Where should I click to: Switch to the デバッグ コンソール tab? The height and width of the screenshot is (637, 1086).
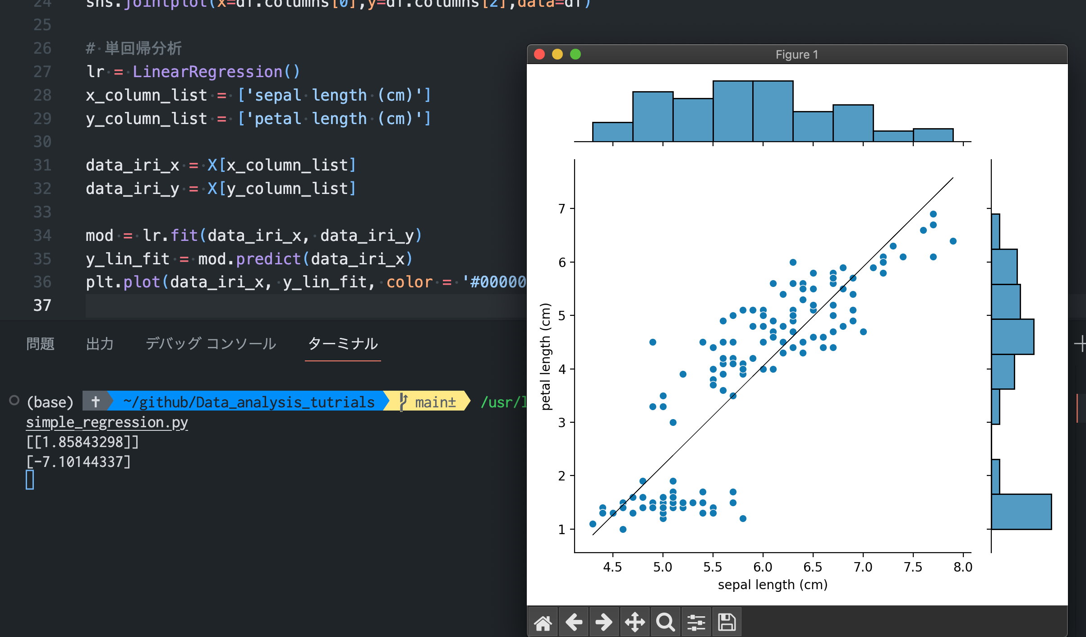(x=211, y=344)
